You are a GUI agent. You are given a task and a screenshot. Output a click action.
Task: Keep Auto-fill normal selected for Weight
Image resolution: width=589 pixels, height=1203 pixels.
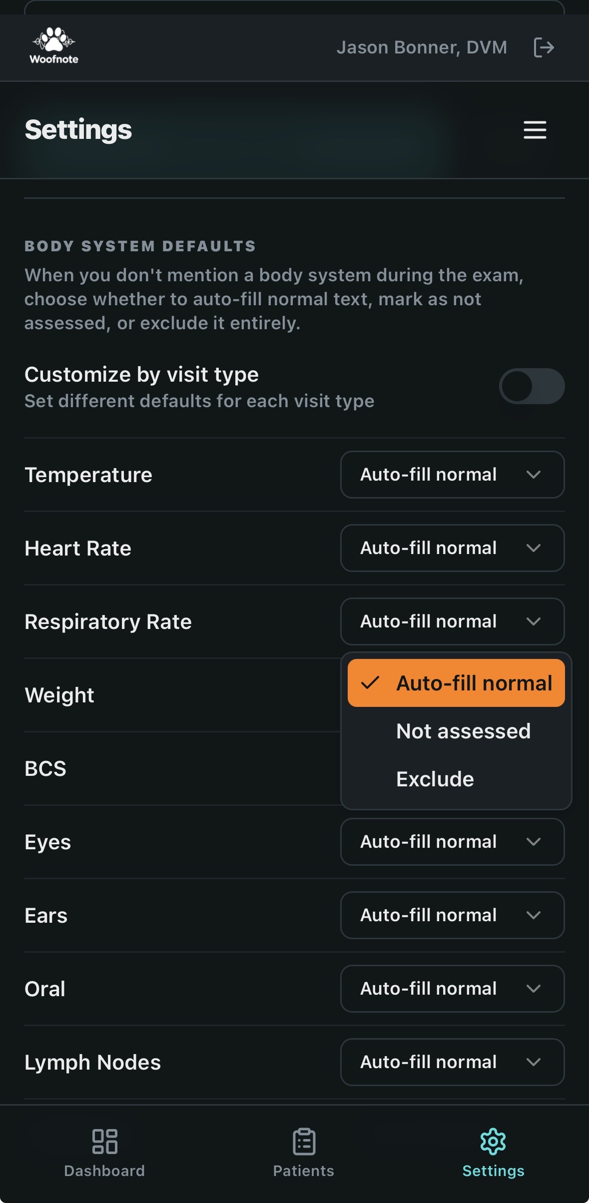[456, 683]
